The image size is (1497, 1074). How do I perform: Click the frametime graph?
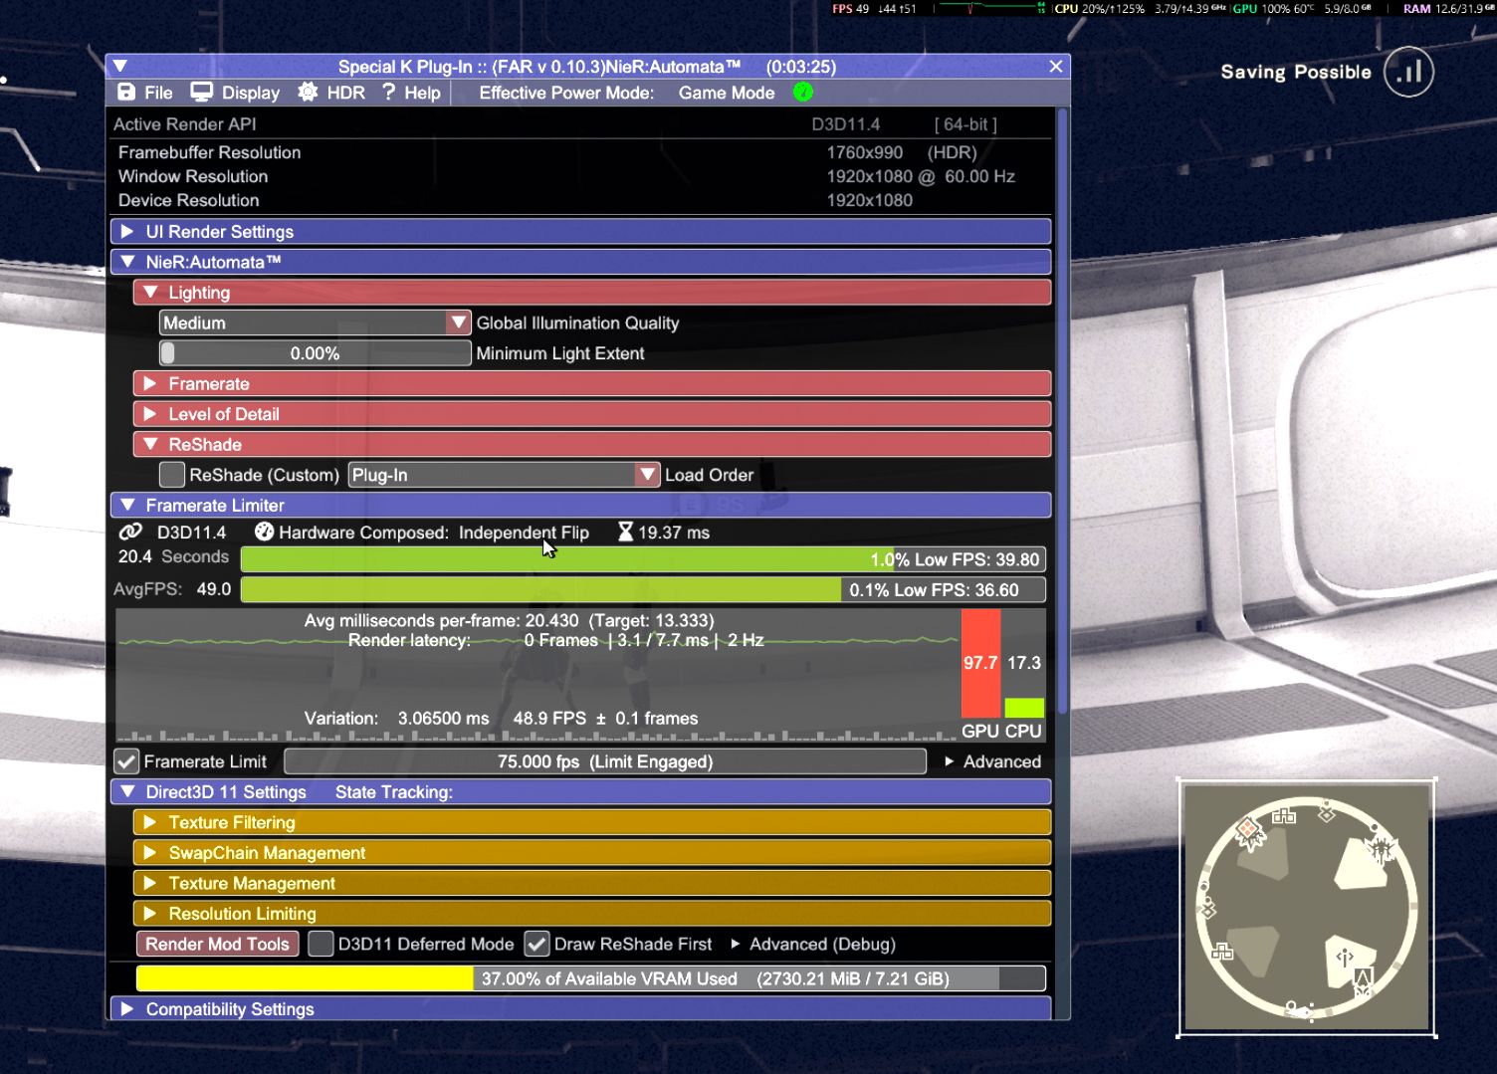click(537, 676)
